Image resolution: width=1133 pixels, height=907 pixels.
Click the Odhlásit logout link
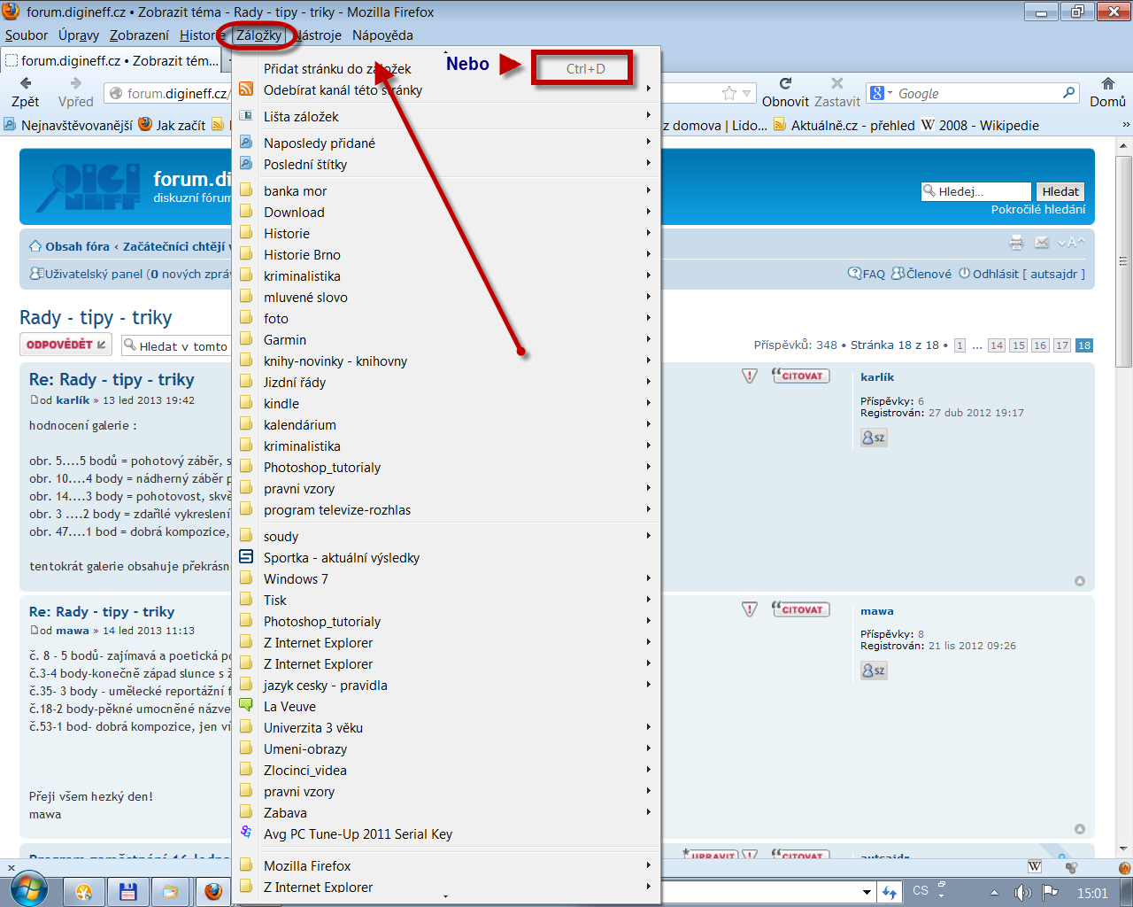[995, 274]
